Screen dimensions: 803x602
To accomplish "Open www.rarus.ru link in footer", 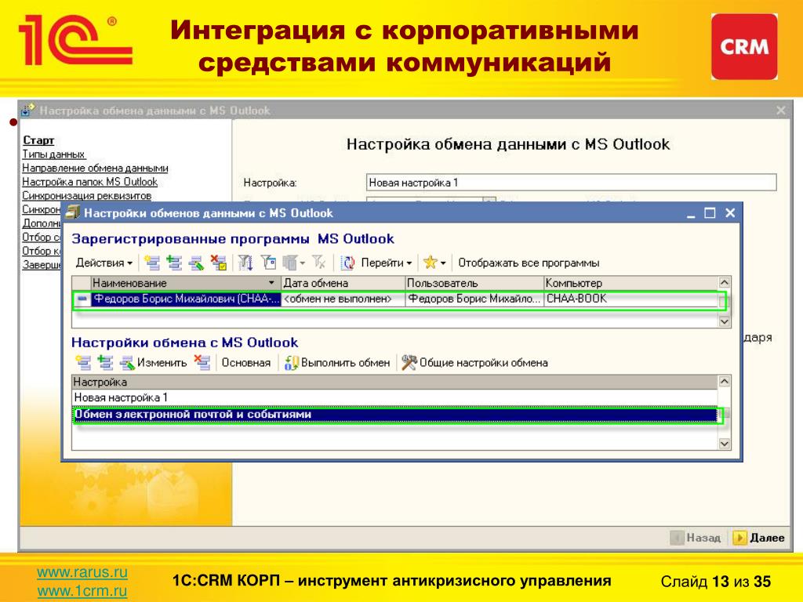I will [82, 571].
